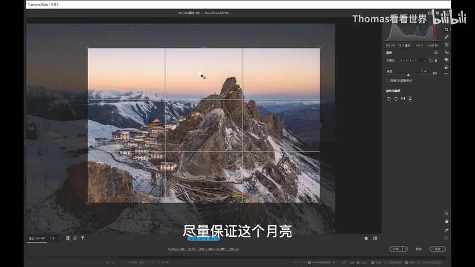This screenshot has height=267, width=475.
Task: Click the bottom bar X cancel icon
Action: point(107,263)
